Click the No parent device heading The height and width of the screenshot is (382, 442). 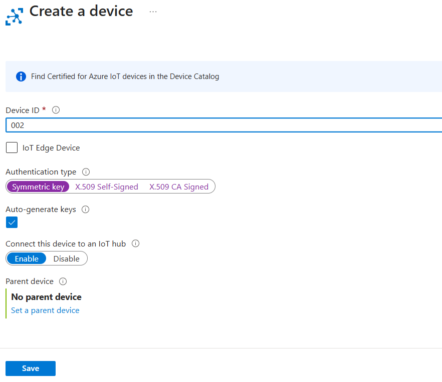[46, 297]
